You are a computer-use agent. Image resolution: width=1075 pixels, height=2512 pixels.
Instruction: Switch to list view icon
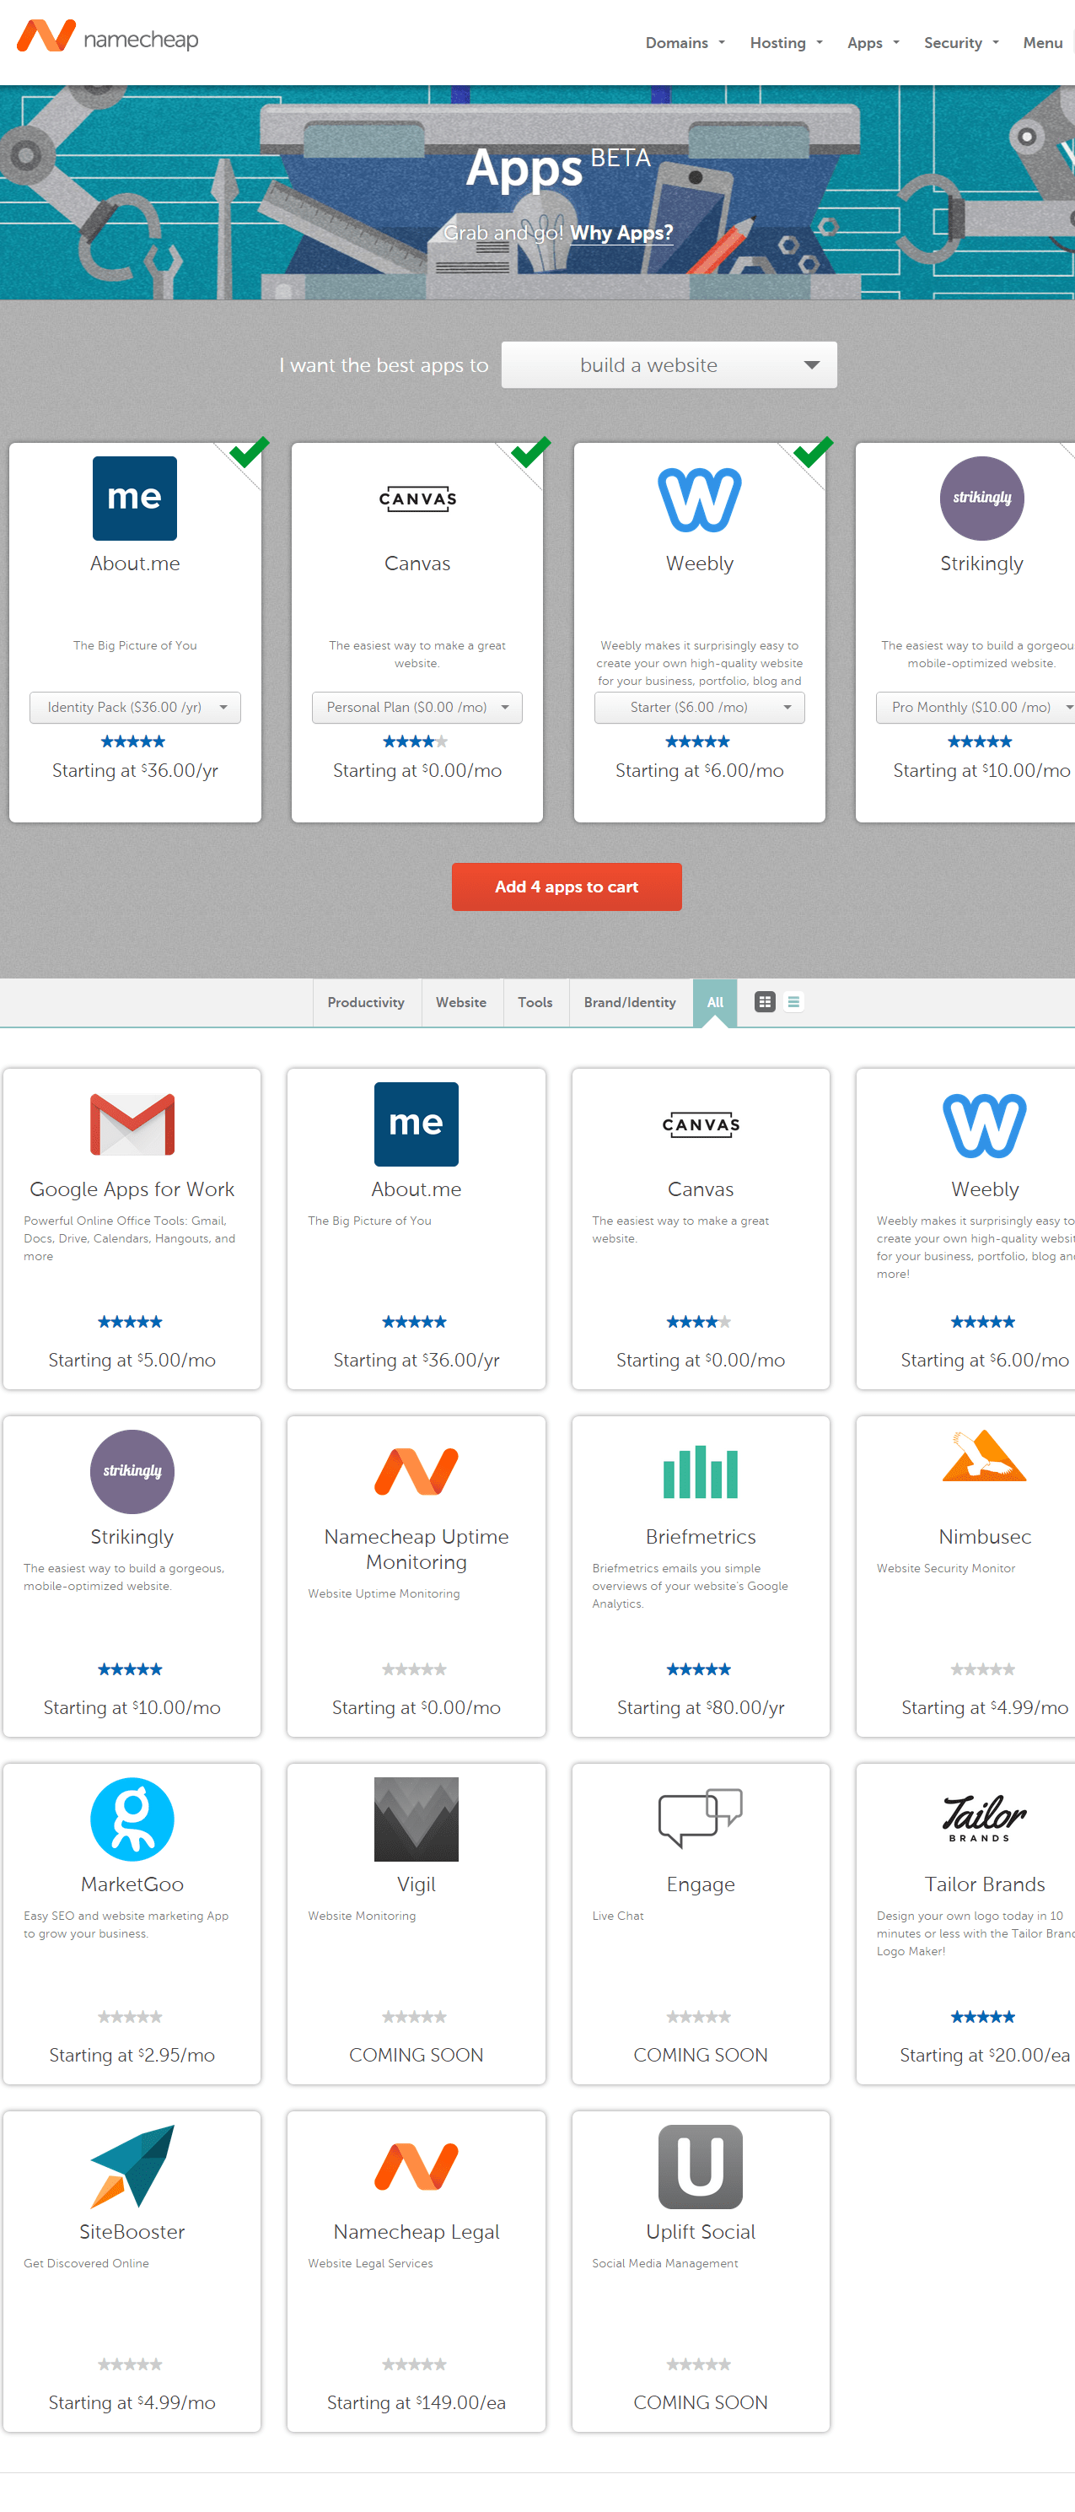(x=794, y=1001)
